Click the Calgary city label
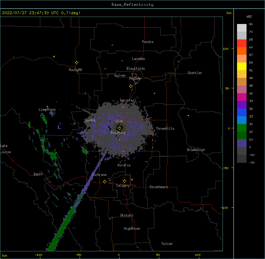This screenshot has height=259, width=265. coord(123,185)
